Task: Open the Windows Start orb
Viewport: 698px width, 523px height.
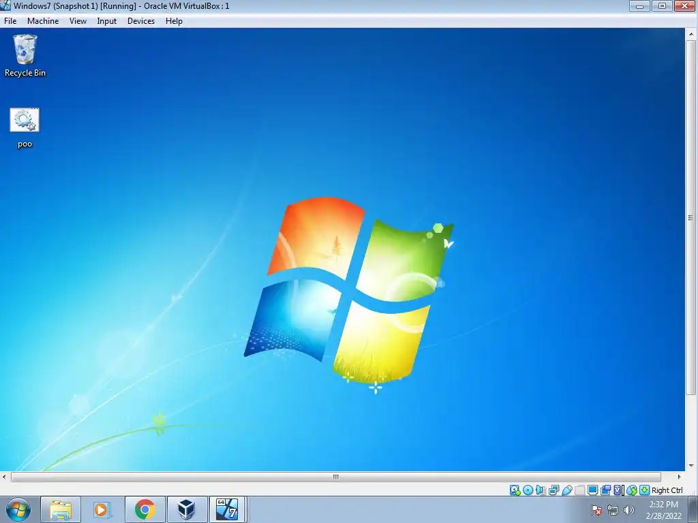Action: coord(18,509)
